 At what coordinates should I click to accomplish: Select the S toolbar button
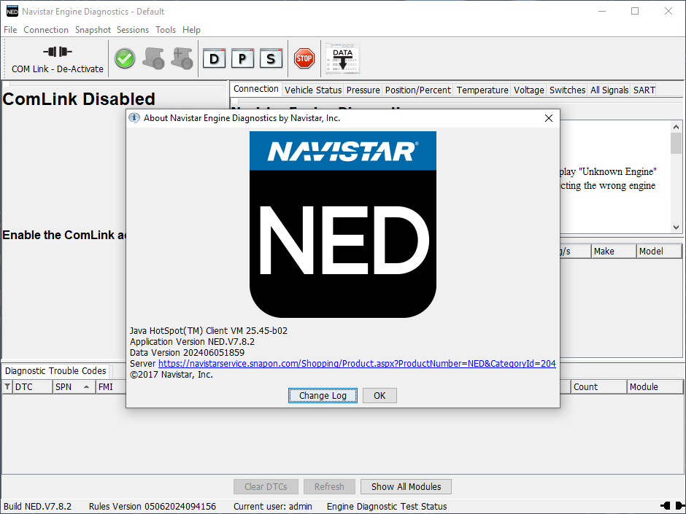pyautogui.click(x=271, y=58)
